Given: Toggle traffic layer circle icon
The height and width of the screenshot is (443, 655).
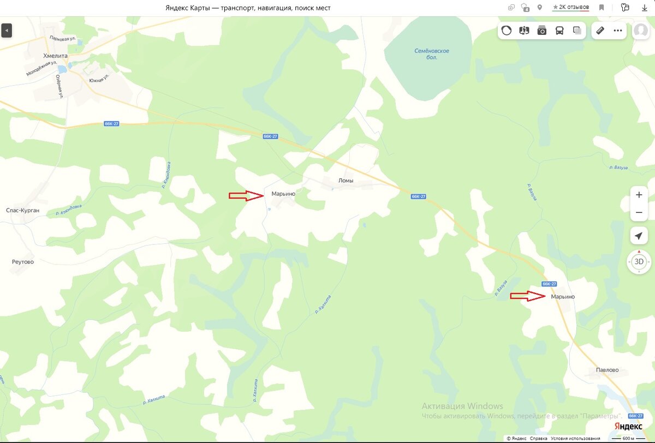Looking at the screenshot, I should coord(507,31).
